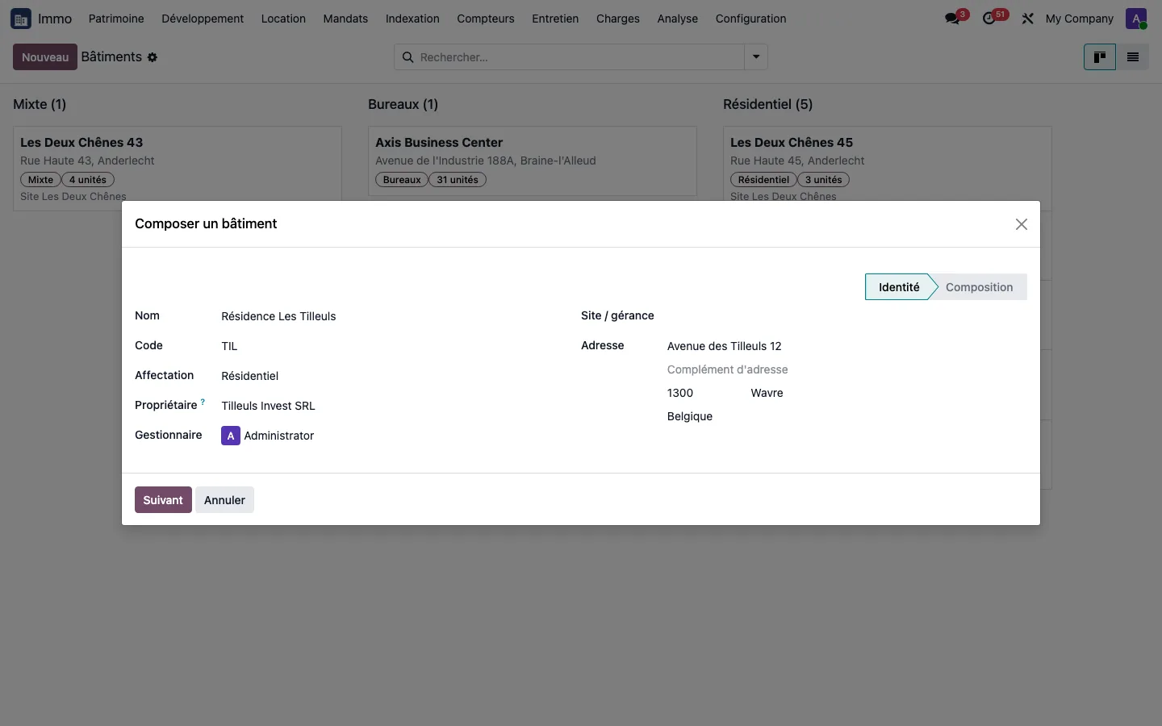
Task: Open the Location menu
Action: pyautogui.click(x=283, y=19)
